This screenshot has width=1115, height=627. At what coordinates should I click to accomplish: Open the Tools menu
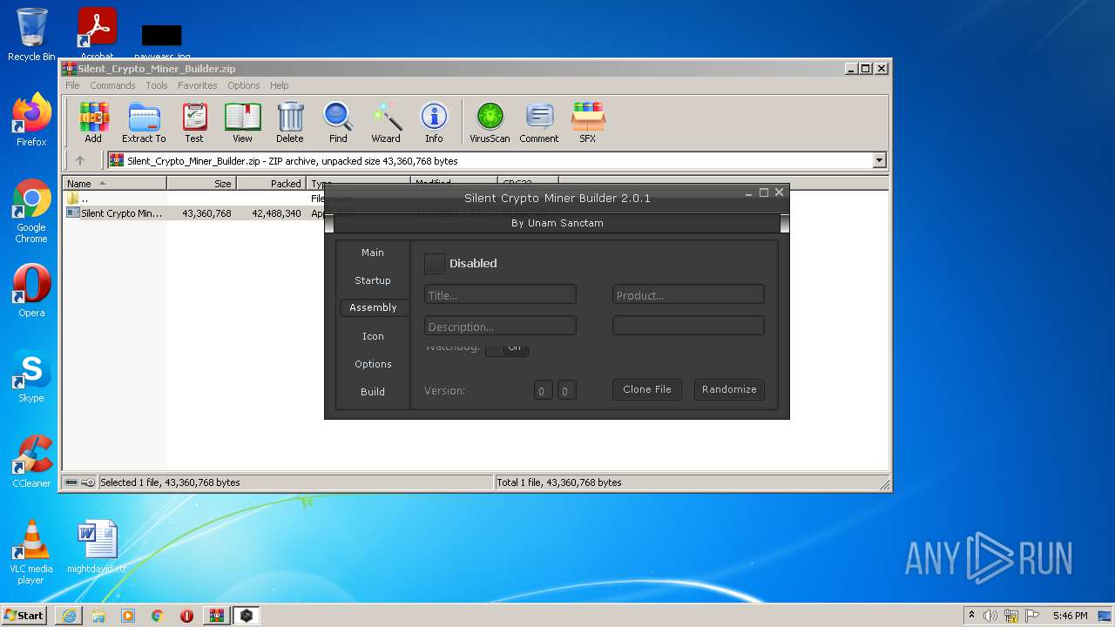157,85
